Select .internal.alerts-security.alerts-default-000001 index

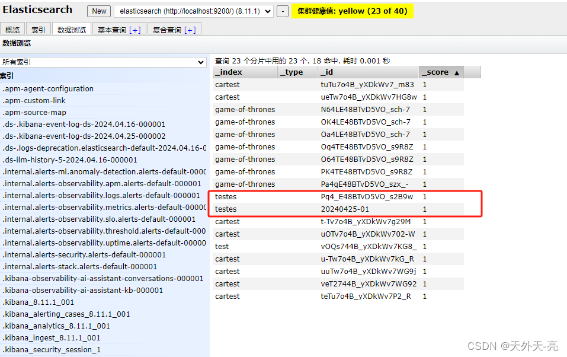pos(84,255)
